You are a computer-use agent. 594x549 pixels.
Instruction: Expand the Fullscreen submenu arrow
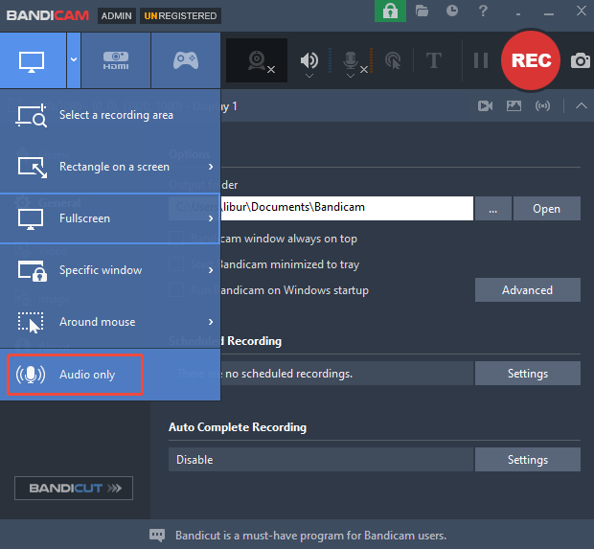(211, 218)
